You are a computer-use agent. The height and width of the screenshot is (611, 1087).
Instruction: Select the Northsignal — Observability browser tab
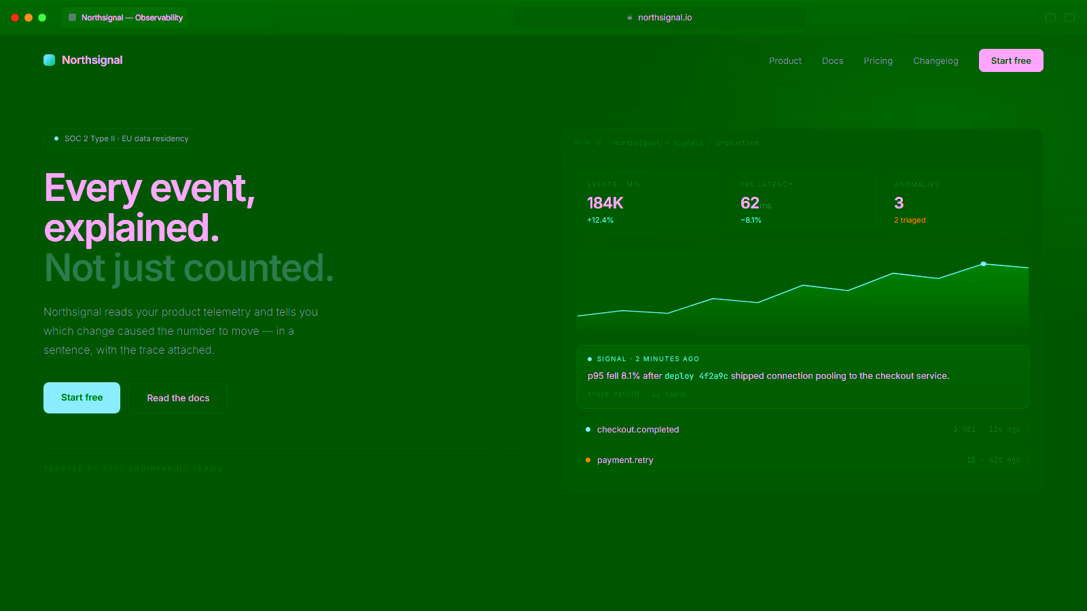pyautogui.click(x=125, y=18)
